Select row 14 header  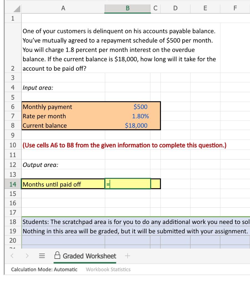coord(13,184)
